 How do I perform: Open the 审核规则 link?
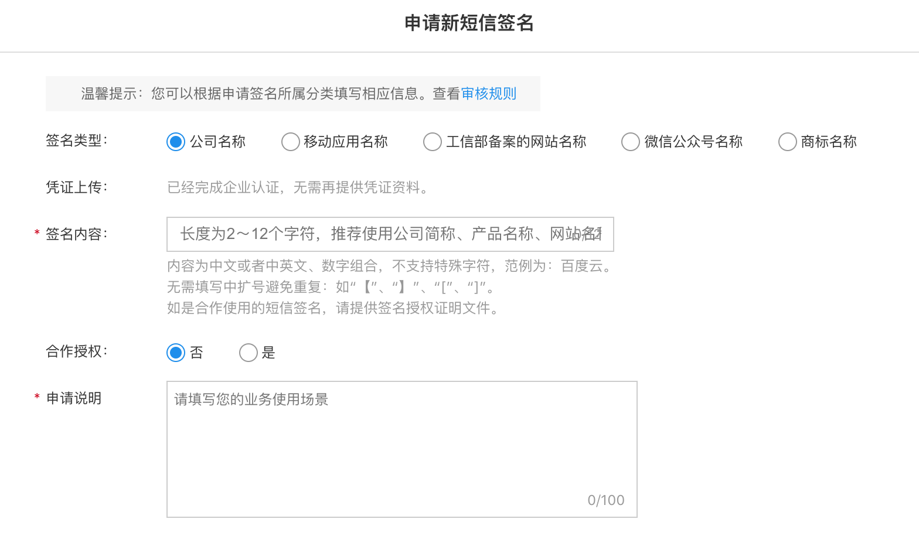[x=489, y=94]
